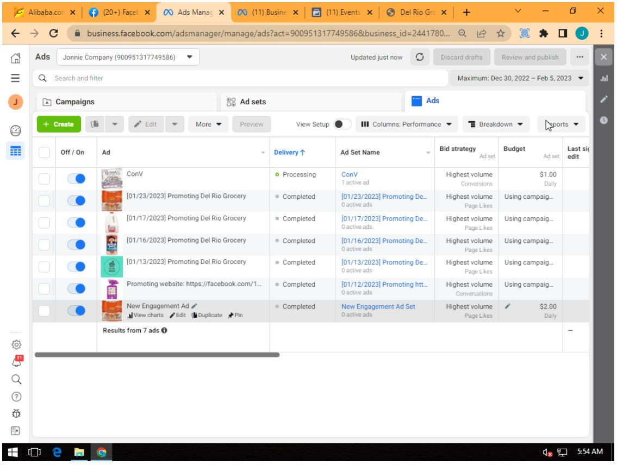Click the bug report icon

coord(16,413)
